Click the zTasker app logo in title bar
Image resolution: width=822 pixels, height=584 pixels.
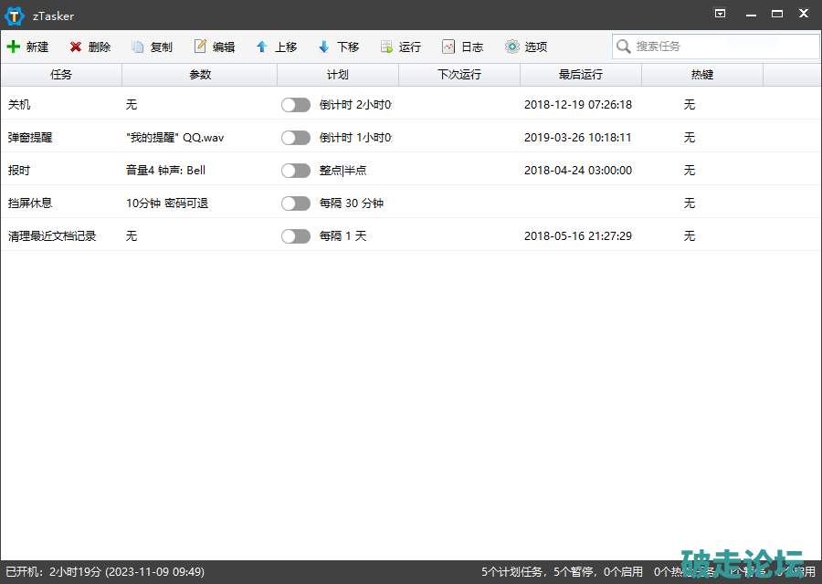(x=15, y=16)
